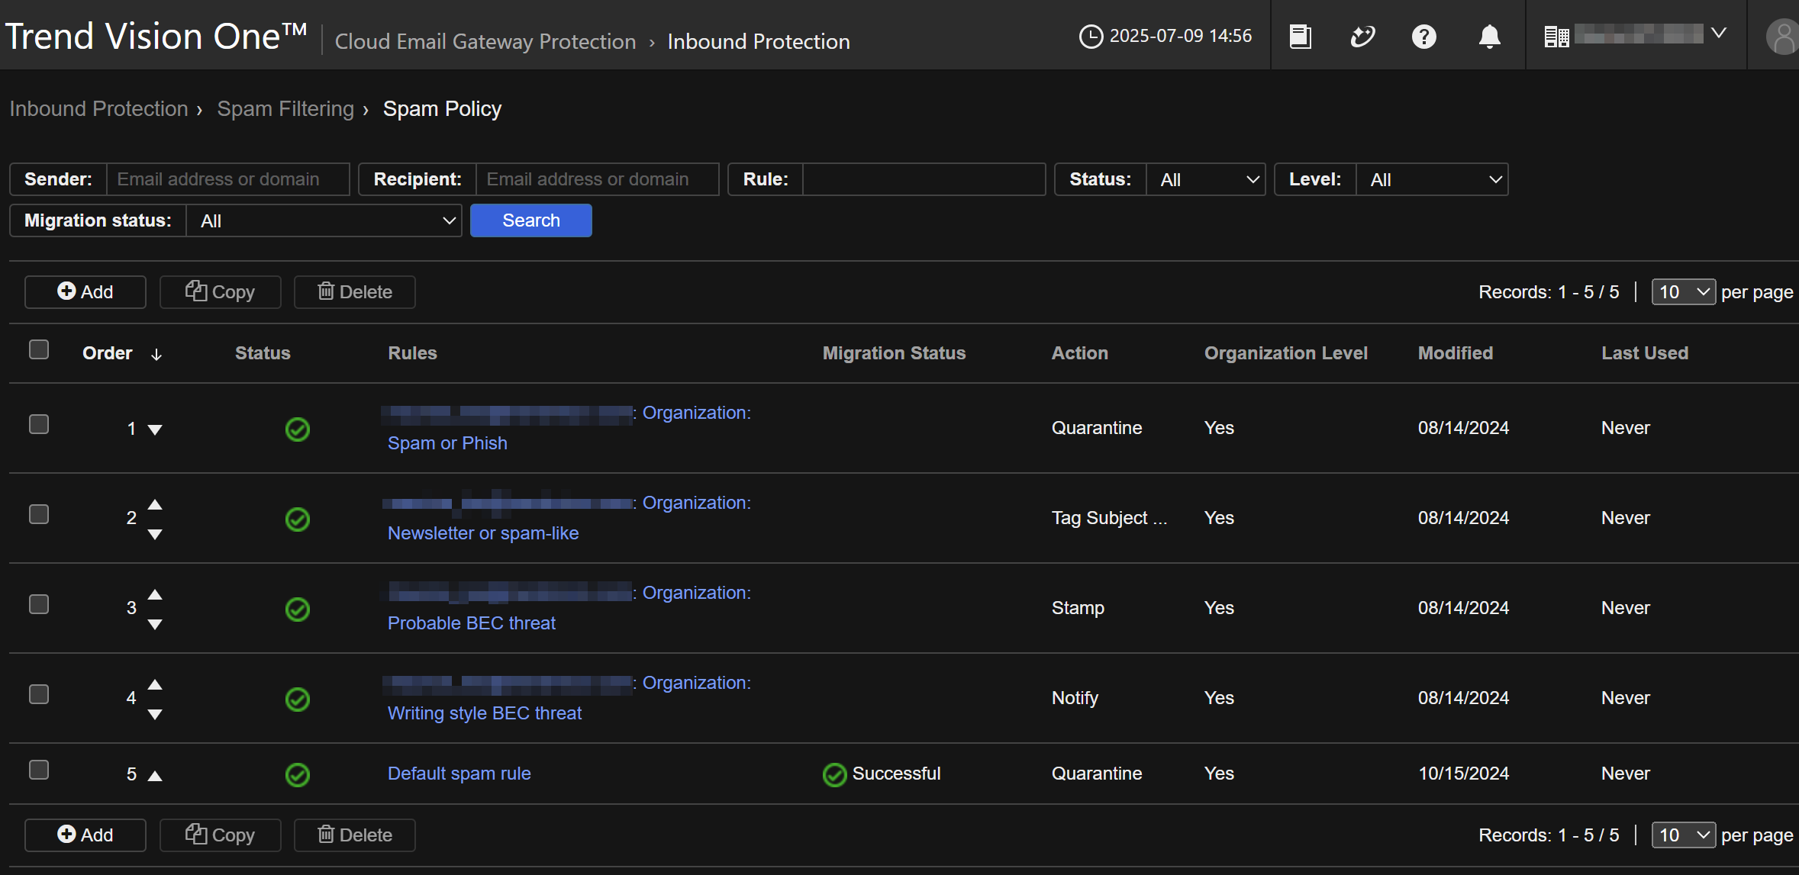Change top per page records dropdown
The width and height of the screenshot is (1799, 875).
pyautogui.click(x=1683, y=292)
